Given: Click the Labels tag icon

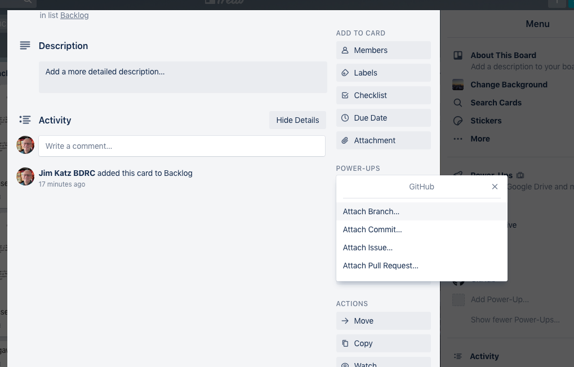Looking at the screenshot, I should pos(345,73).
